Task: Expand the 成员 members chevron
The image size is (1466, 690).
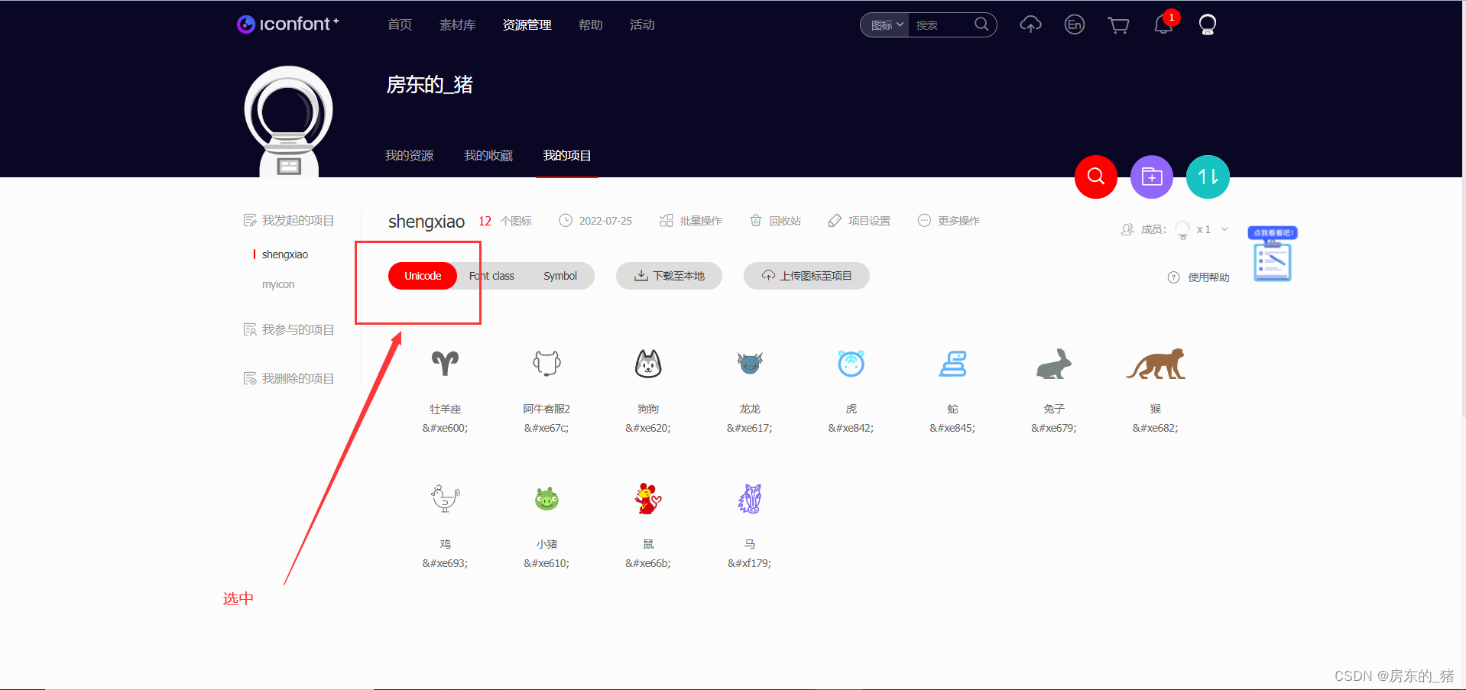Action: pos(1224,229)
